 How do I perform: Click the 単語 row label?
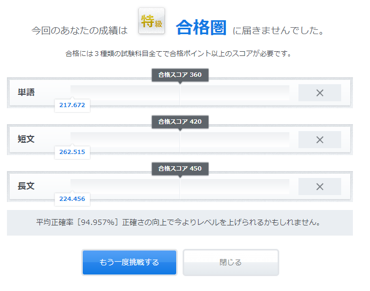coord(26,92)
